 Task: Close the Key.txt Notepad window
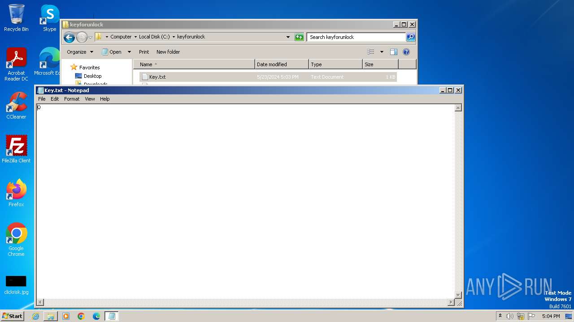pyautogui.click(x=458, y=90)
